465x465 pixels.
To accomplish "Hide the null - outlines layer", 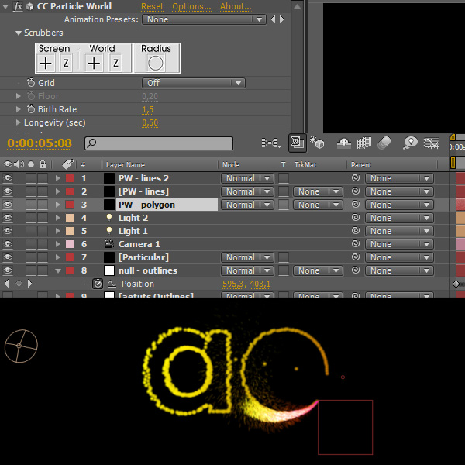I will 8,270.
